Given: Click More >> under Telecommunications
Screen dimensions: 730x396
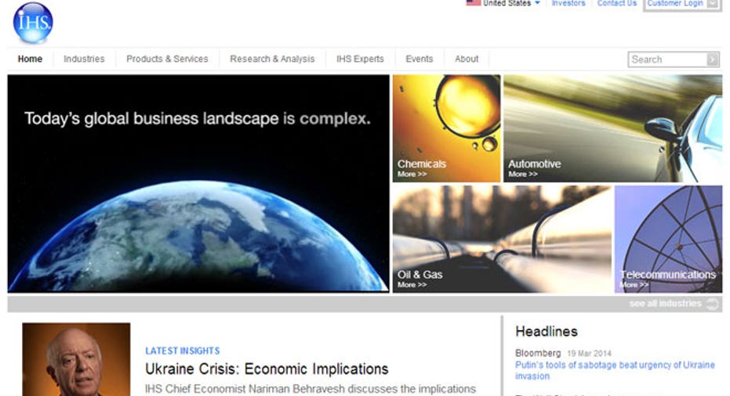Looking at the screenshot, I should click(x=634, y=284).
